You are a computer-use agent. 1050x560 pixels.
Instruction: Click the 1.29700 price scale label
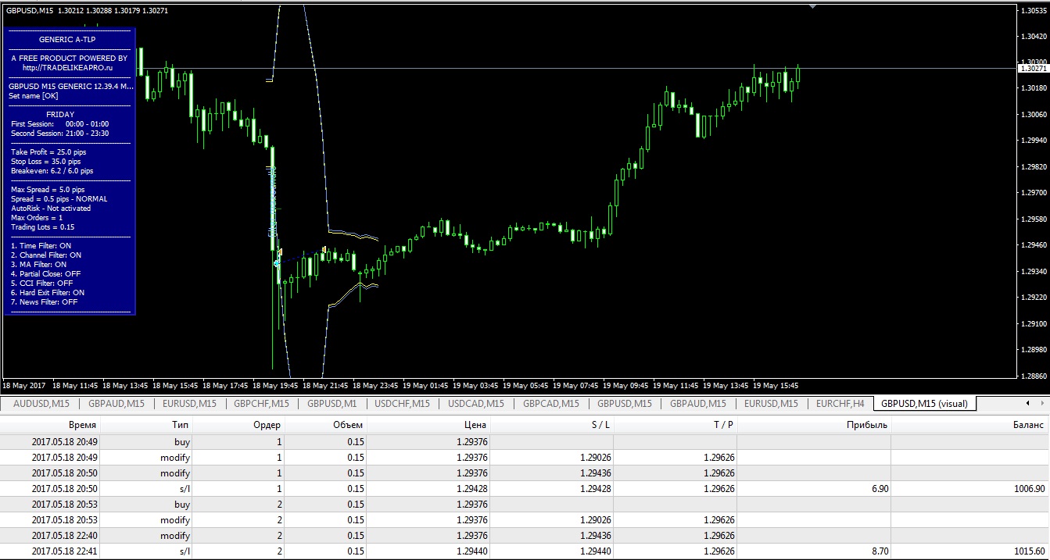(1034, 192)
